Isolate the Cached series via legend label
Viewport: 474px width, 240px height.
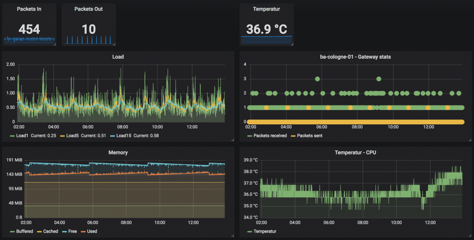coord(51,231)
